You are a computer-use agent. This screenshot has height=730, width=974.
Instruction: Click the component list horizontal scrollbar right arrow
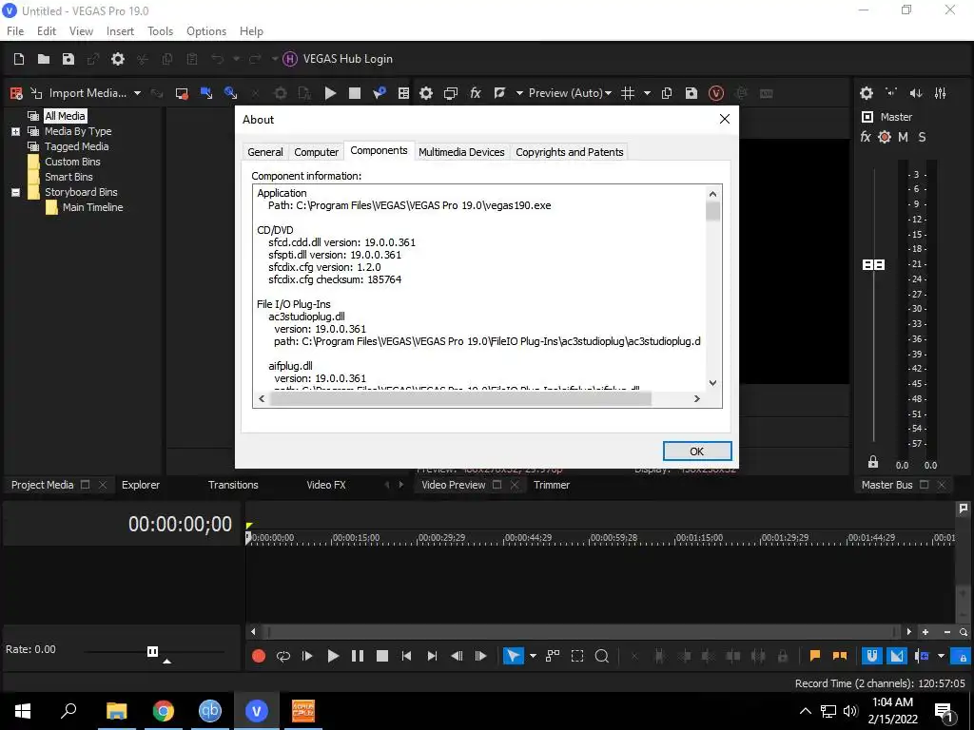pyautogui.click(x=697, y=398)
